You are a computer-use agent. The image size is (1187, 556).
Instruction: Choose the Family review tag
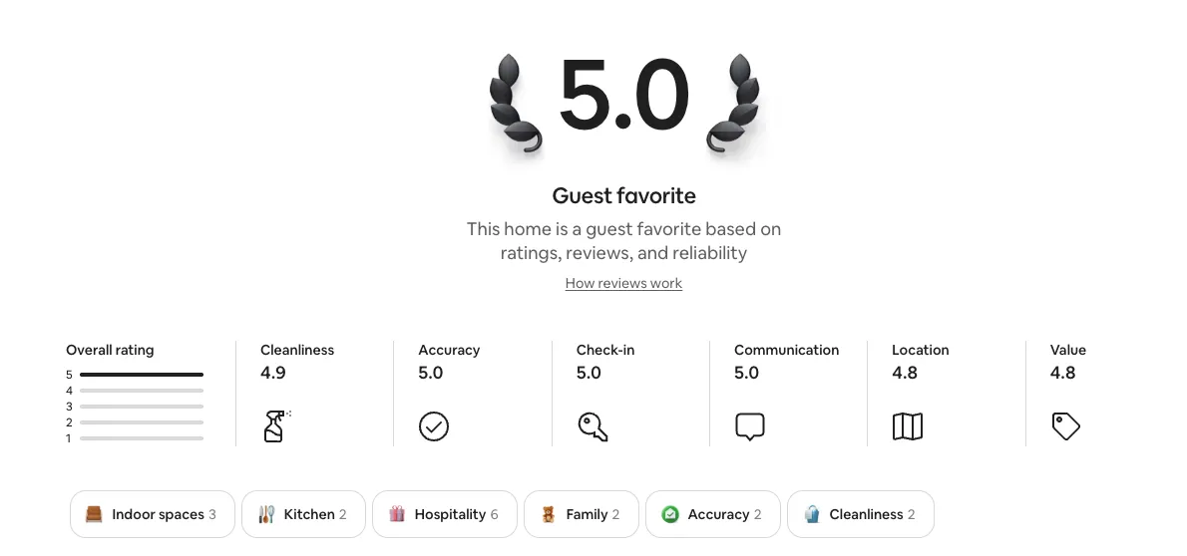click(582, 514)
